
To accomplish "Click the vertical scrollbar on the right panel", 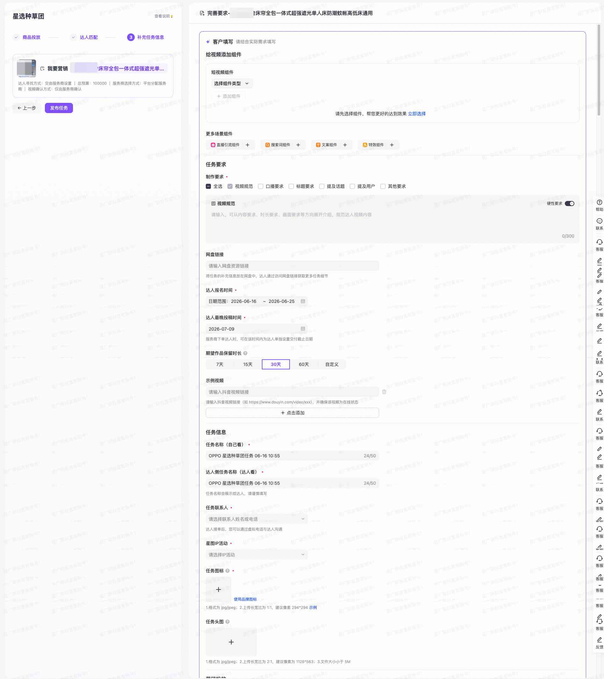I will click(x=599, y=70).
